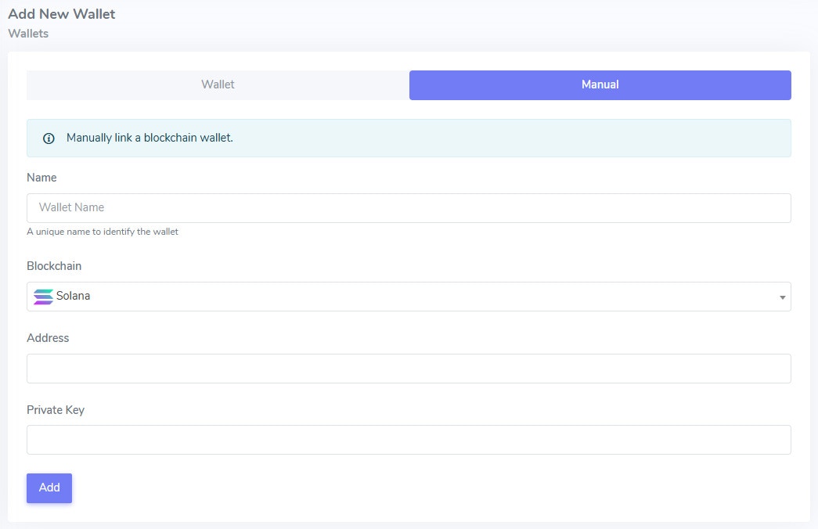Select the Manual tab
This screenshot has height=529, width=818.
[600, 85]
